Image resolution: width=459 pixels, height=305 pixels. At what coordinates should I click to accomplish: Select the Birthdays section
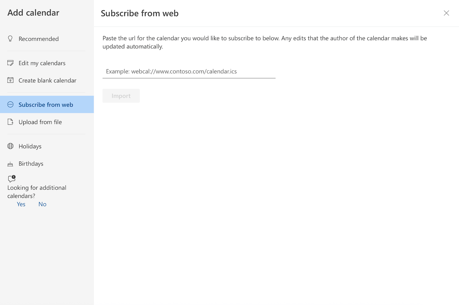[31, 163]
